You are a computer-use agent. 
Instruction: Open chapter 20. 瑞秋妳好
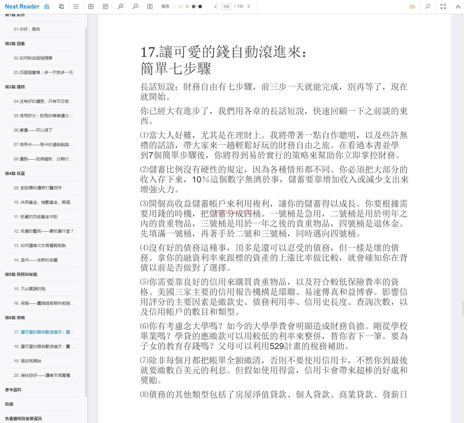[41, 375]
